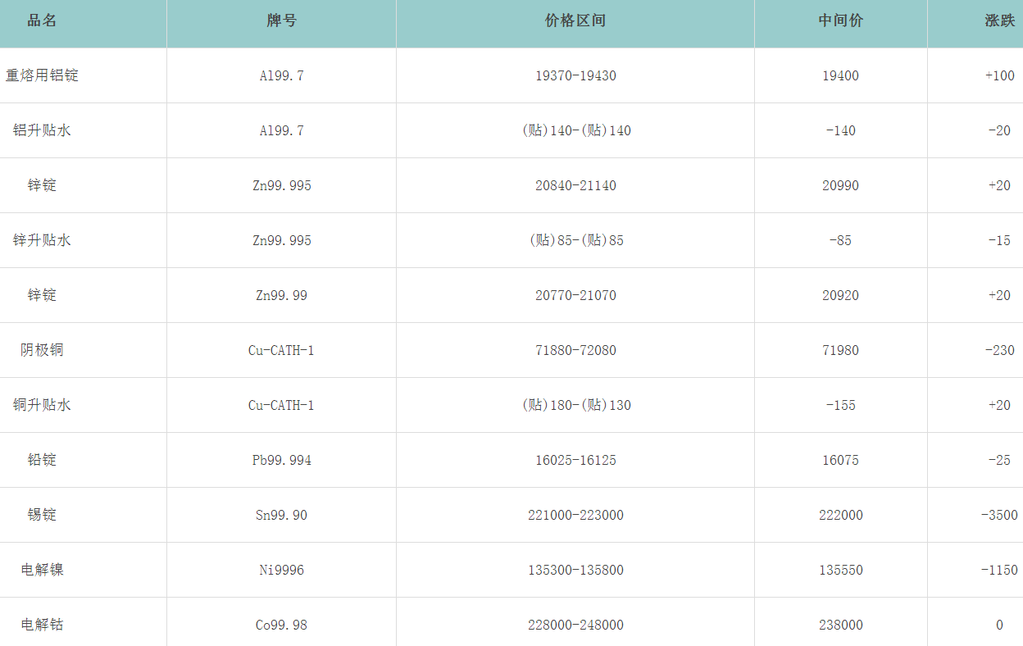Click the 中间价 column header
1023x646 pixels.
840,21
